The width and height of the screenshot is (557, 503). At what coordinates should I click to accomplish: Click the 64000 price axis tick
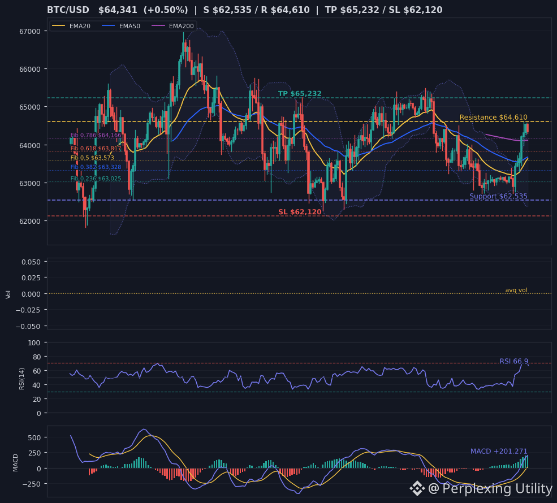click(x=30, y=145)
